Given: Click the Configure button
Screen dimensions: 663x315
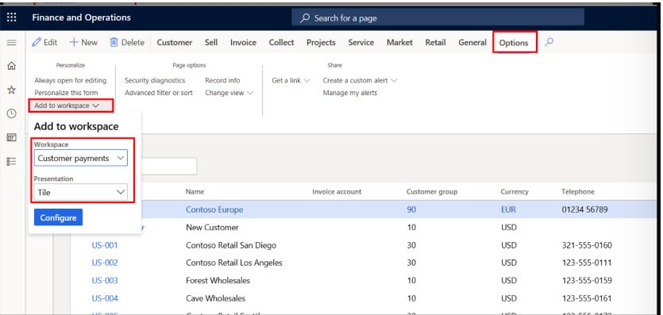Looking at the screenshot, I should coord(58,217).
